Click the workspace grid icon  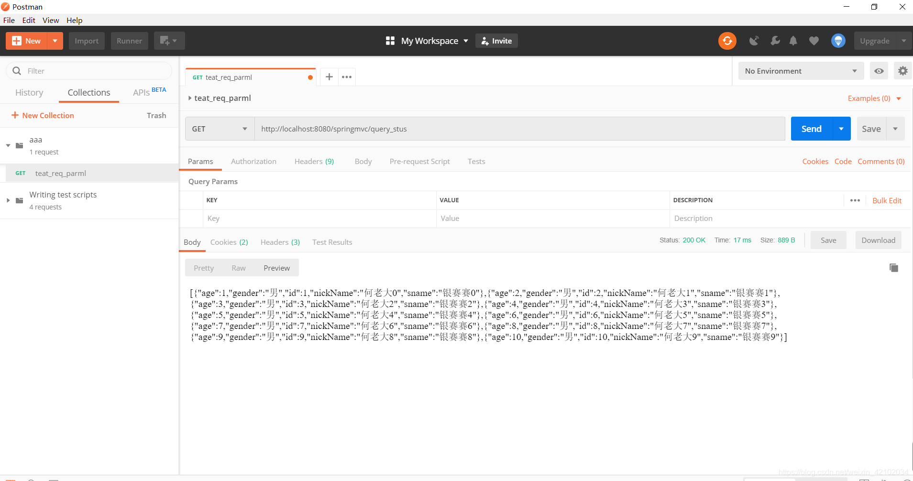coord(390,41)
